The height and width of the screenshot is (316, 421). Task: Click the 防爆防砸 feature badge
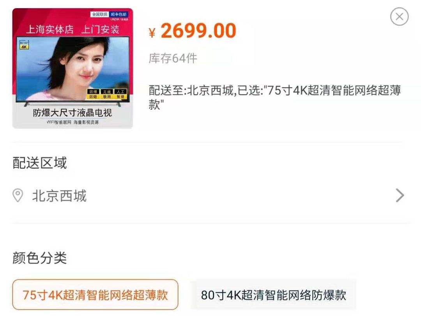coord(93,94)
